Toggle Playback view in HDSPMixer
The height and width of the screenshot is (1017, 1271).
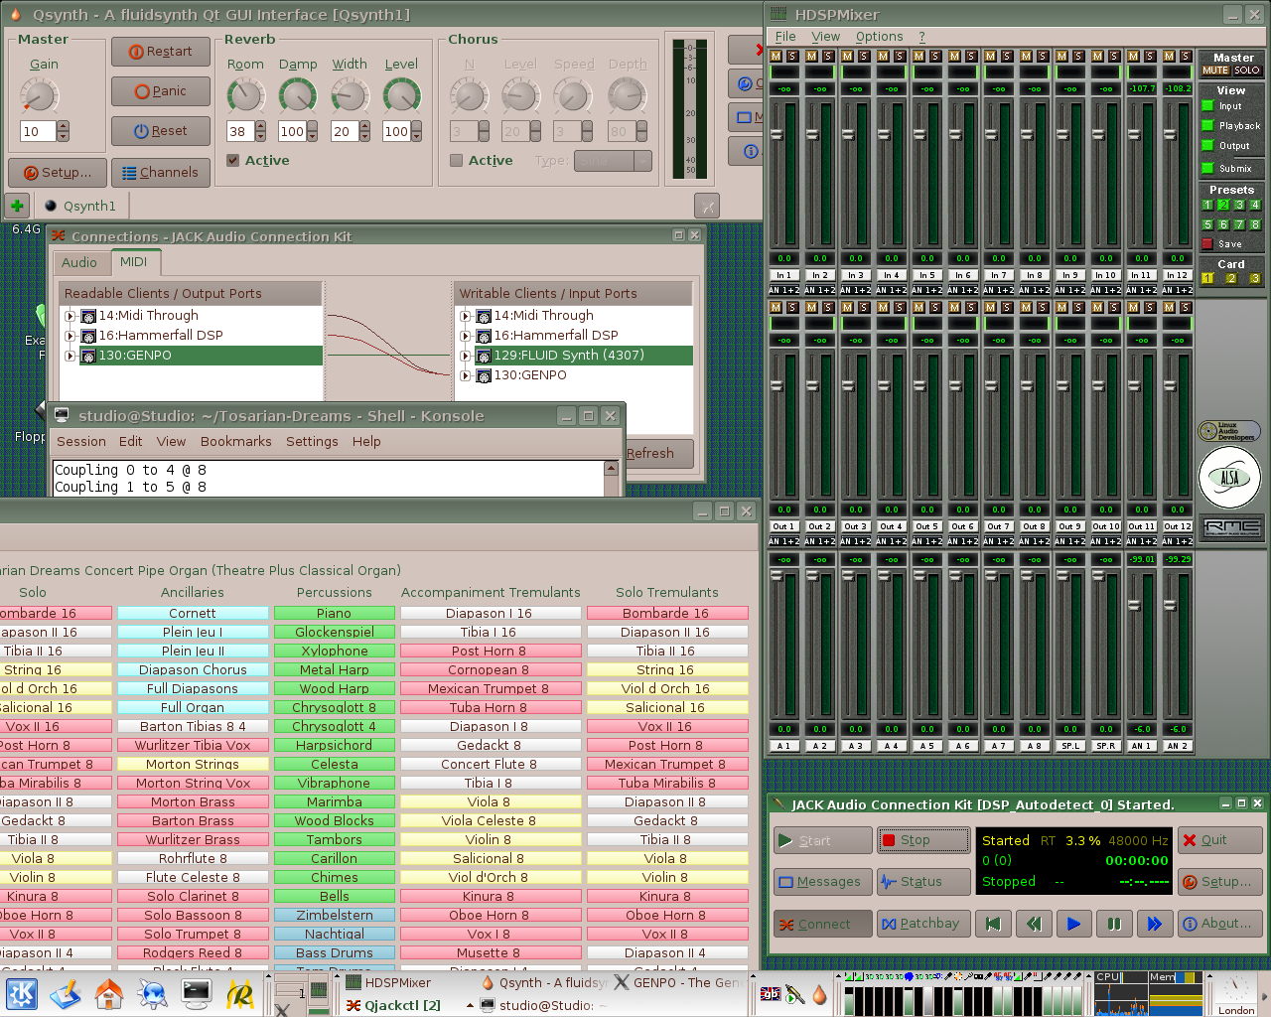pyautogui.click(x=1208, y=125)
